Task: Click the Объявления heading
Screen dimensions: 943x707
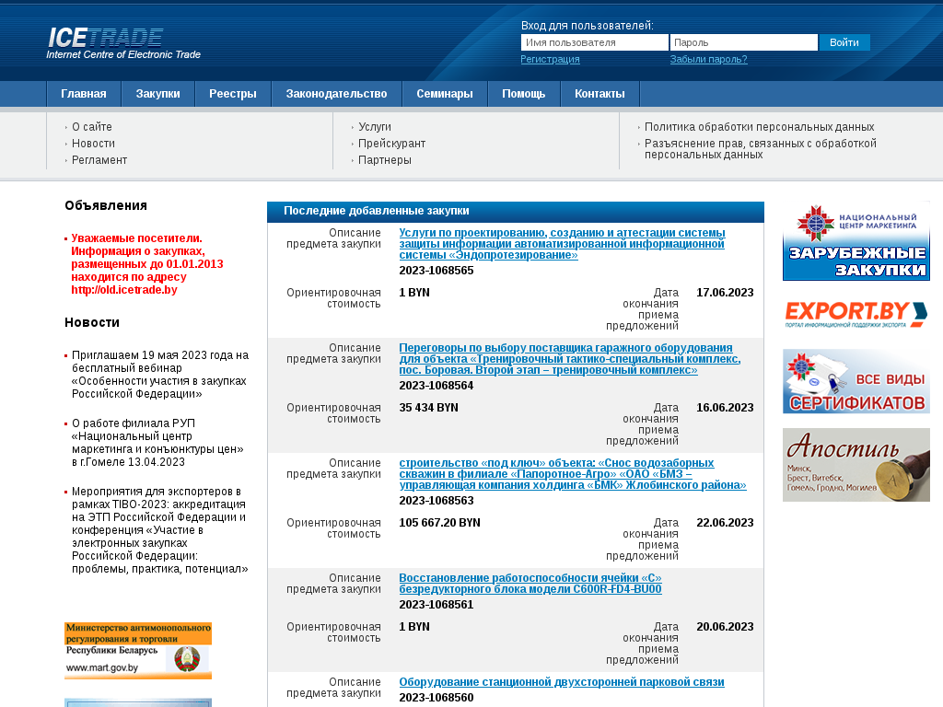Action: (106, 205)
